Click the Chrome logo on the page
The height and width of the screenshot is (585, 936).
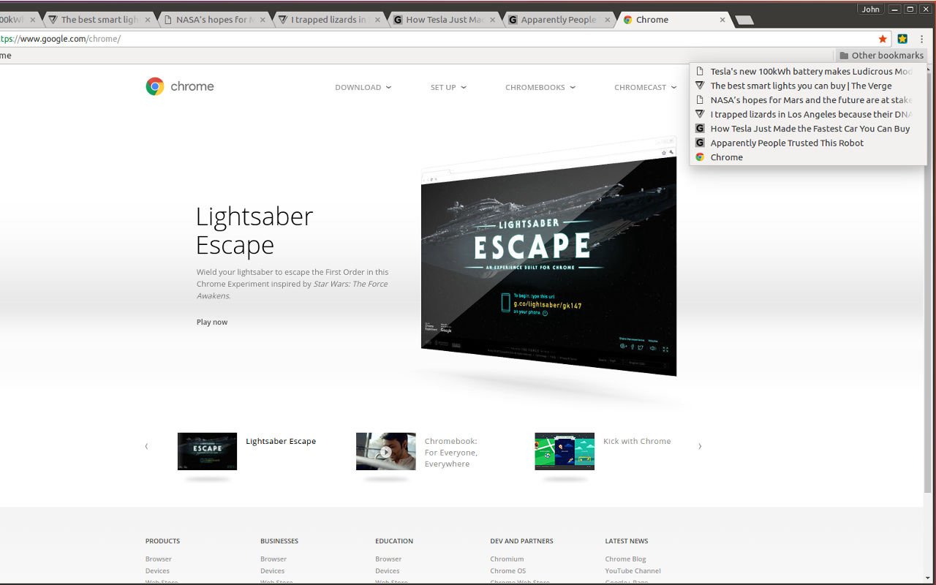point(180,86)
